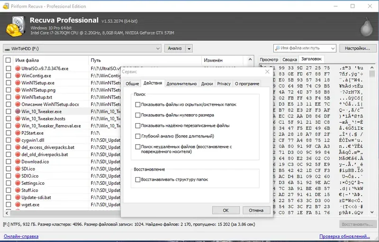Image resolution: width=379 pixels, height=242 pixels.
Task: Click the red status dot for WinNTSetup.png
Action: pyautogui.click(x=18, y=90)
